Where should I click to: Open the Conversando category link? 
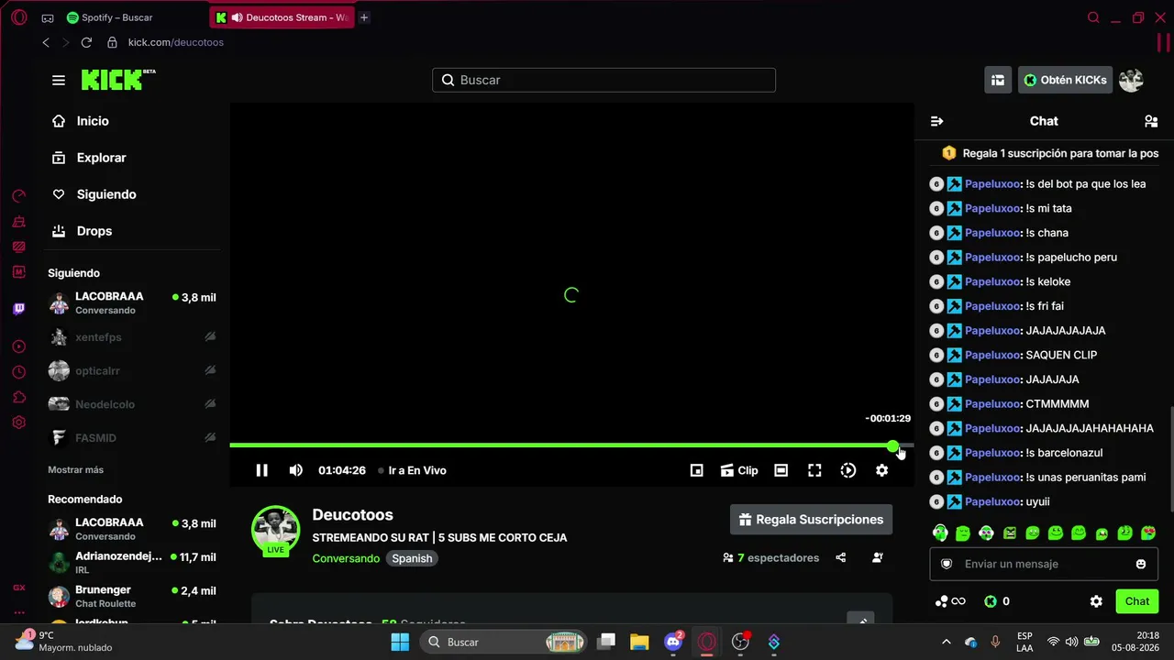[346, 558]
